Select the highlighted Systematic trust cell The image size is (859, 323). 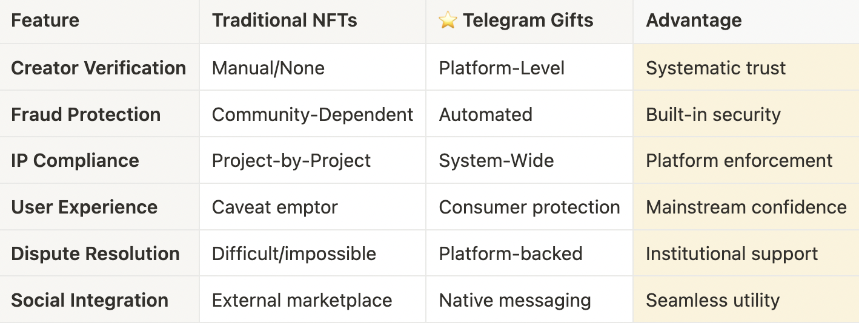(x=746, y=68)
